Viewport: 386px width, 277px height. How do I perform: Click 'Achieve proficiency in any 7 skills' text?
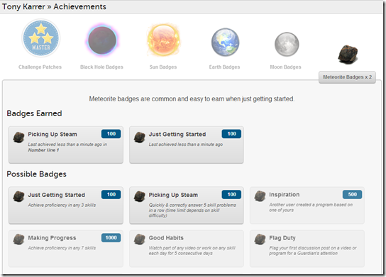coord(62,248)
